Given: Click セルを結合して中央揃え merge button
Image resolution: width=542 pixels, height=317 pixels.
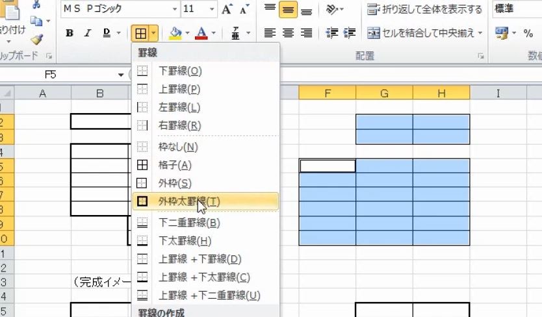Looking at the screenshot, I should [x=420, y=33].
